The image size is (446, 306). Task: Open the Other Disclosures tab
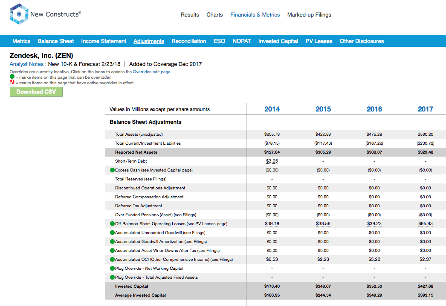362,41
